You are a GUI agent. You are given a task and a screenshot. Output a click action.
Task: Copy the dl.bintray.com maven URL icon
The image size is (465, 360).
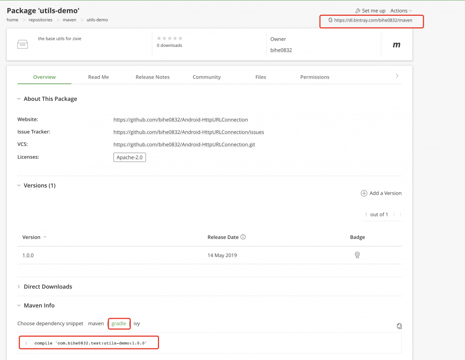(x=330, y=20)
